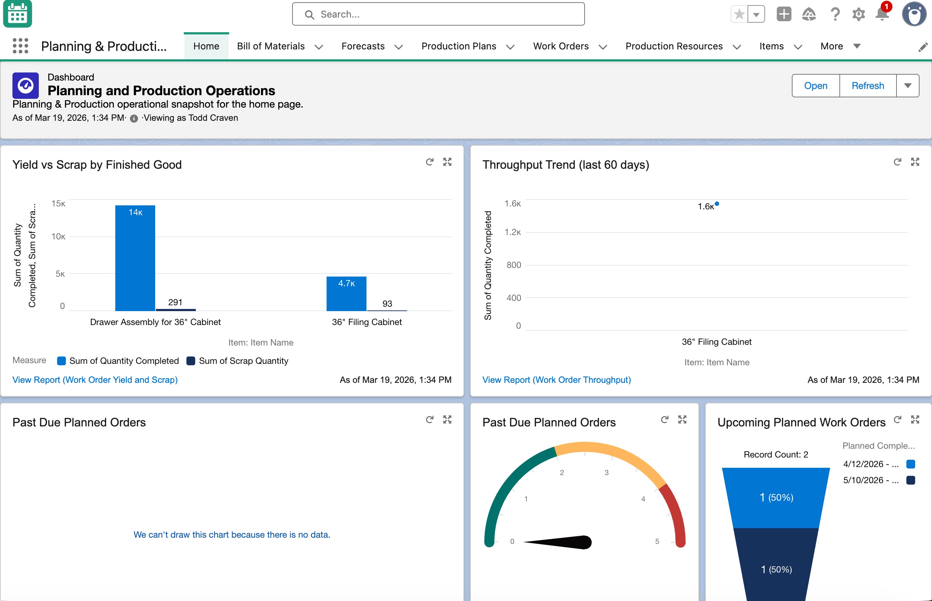Click the Trailhead guidance icon
Screen dimensions: 932x601
[809, 14]
